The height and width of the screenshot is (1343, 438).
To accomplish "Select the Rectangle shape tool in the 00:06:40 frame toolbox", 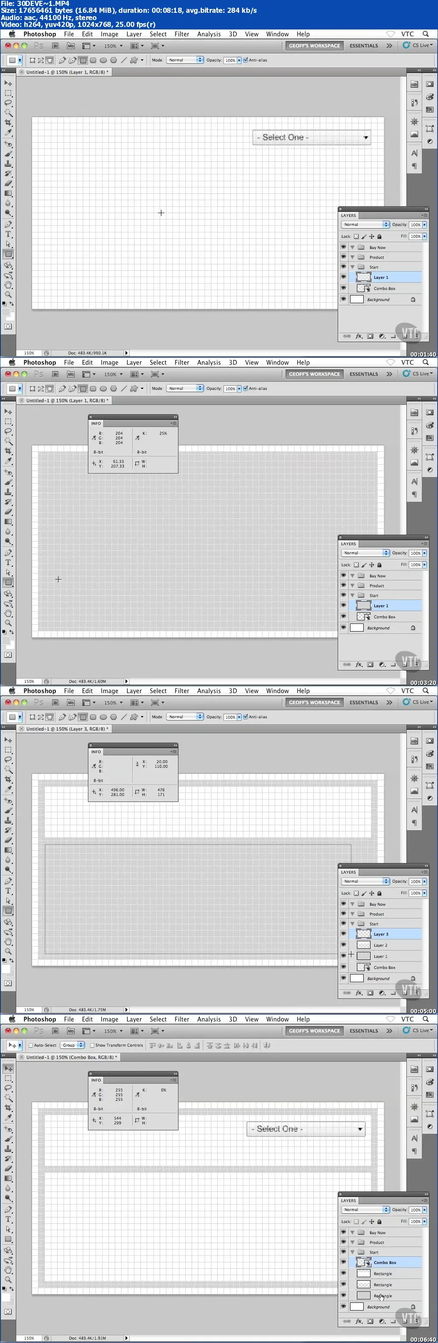I will [8, 1239].
